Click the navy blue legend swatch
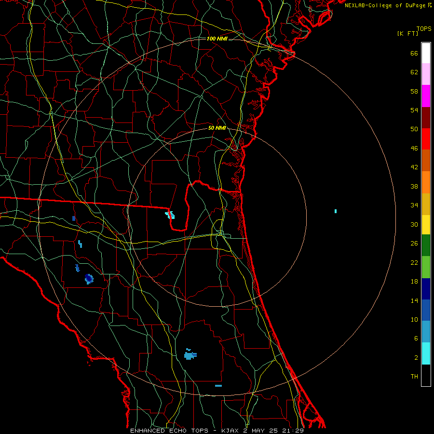This screenshot has width=434, height=434. 426,289
